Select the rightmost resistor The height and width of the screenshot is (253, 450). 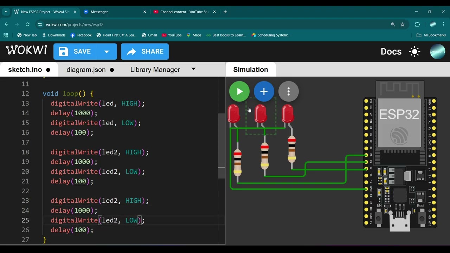point(292,149)
